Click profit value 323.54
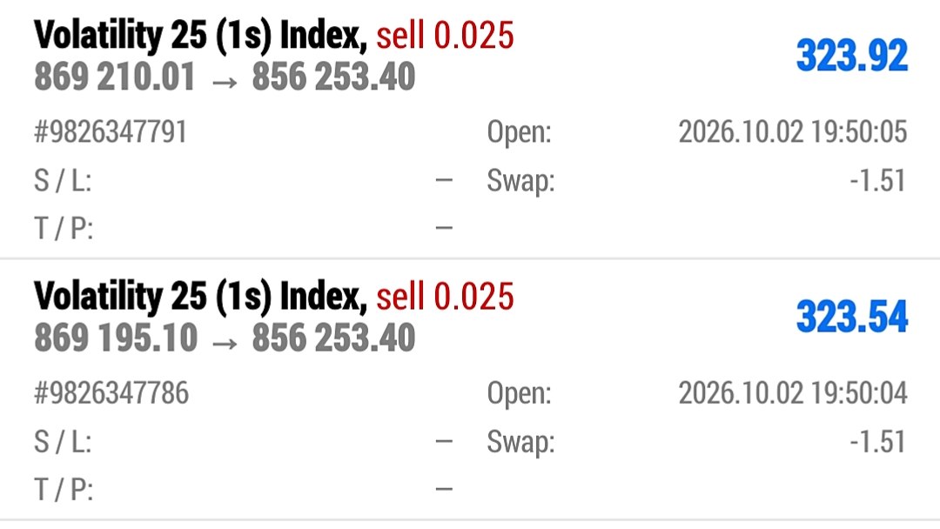This screenshot has height=529, width=940. [852, 317]
